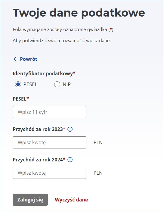
Task: Click the PLN unit beside 2023 field
Action: [x=98, y=142]
